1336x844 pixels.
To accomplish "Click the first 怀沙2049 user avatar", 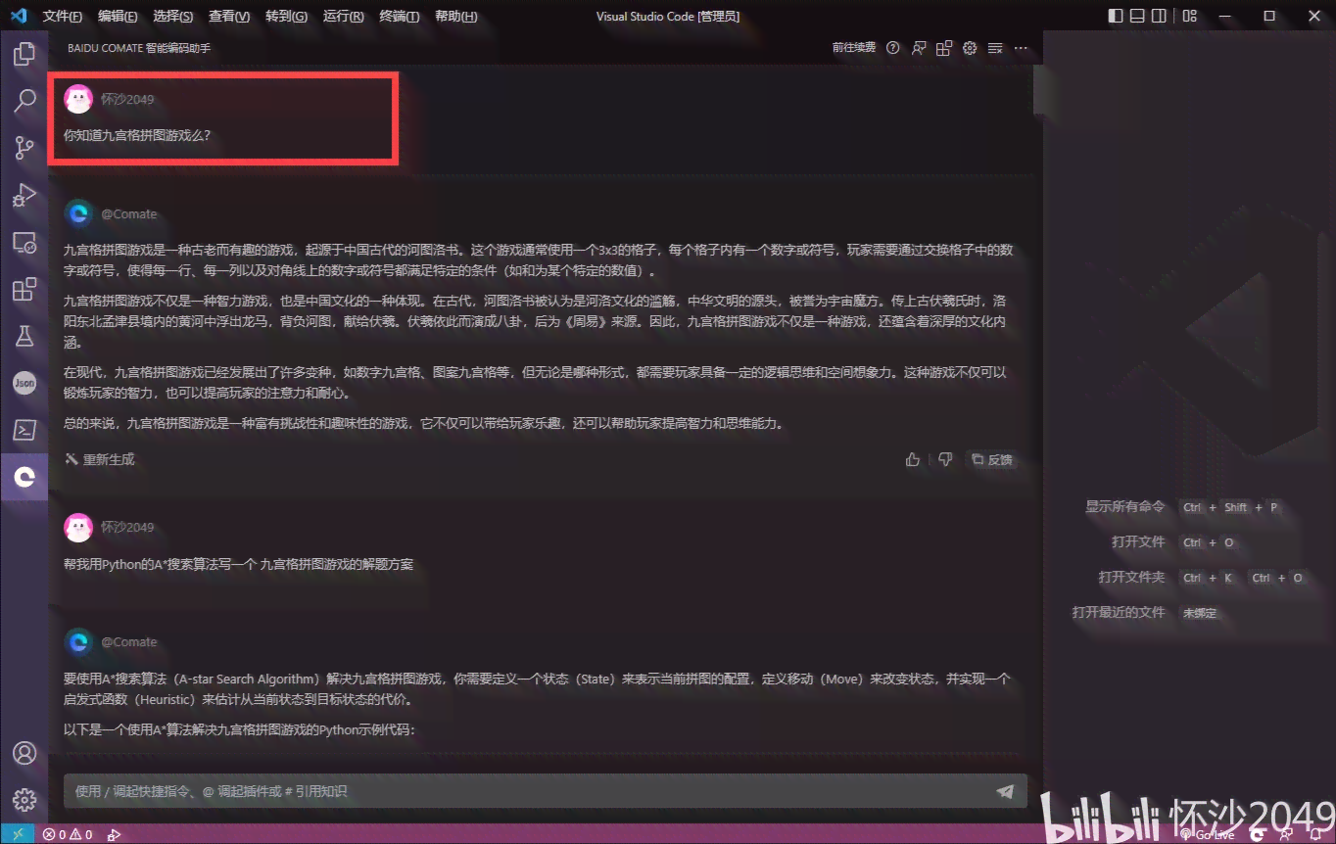I will [x=78, y=99].
